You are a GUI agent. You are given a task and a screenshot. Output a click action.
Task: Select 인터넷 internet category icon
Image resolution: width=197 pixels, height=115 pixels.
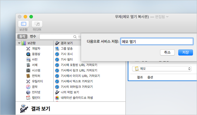(28, 92)
